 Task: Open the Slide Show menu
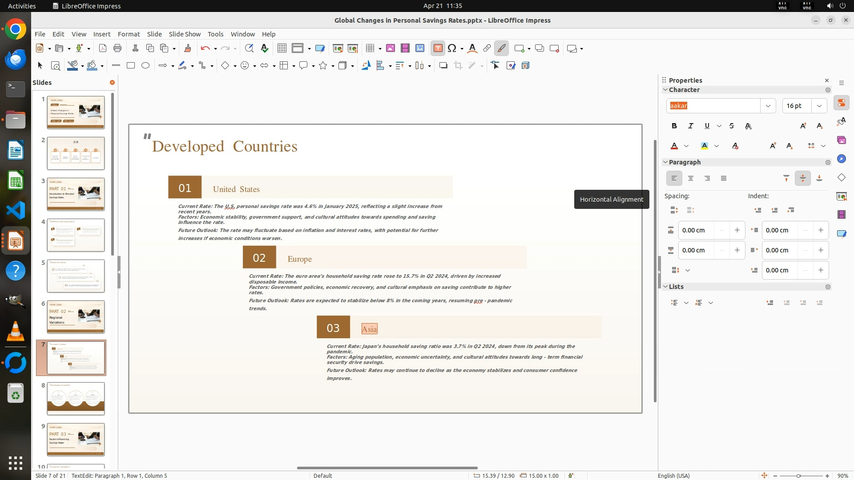coord(185,34)
